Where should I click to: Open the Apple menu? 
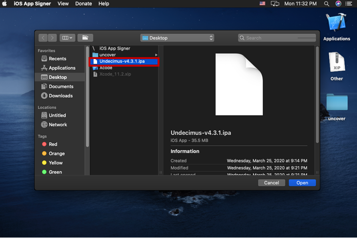pyautogui.click(x=5, y=4)
